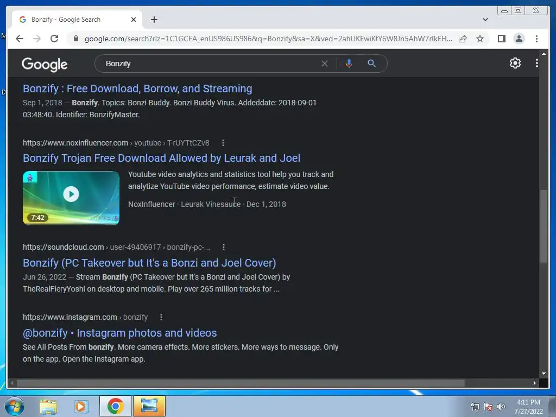
Task: Click the scroll up arrow
Action: [x=544, y=54]
